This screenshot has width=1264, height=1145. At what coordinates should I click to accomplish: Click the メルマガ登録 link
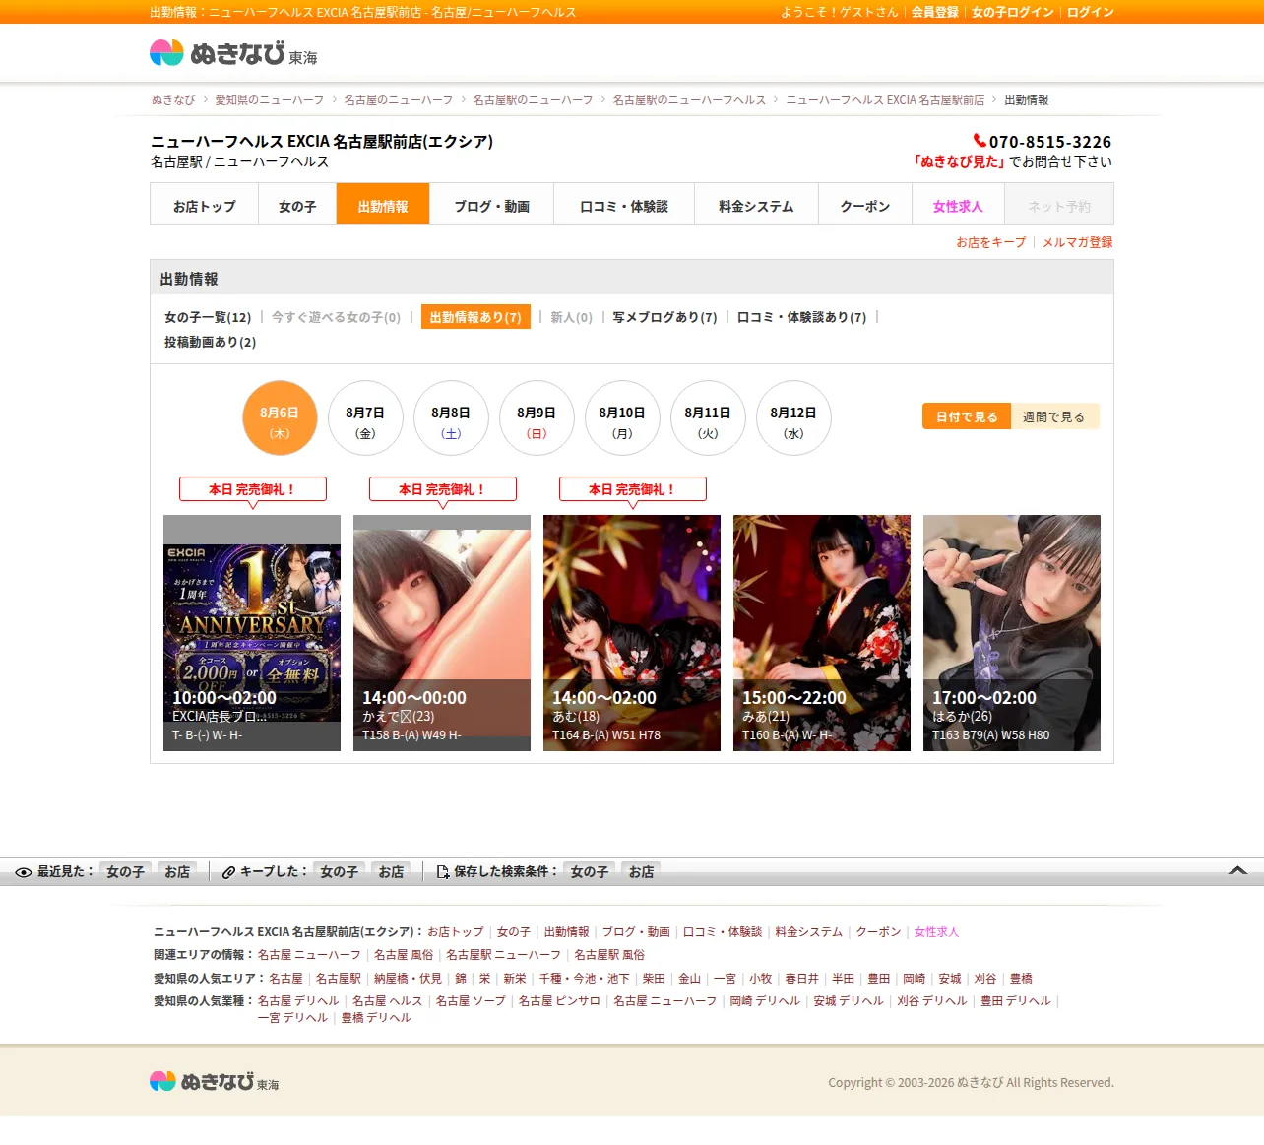pos(1078,242)
